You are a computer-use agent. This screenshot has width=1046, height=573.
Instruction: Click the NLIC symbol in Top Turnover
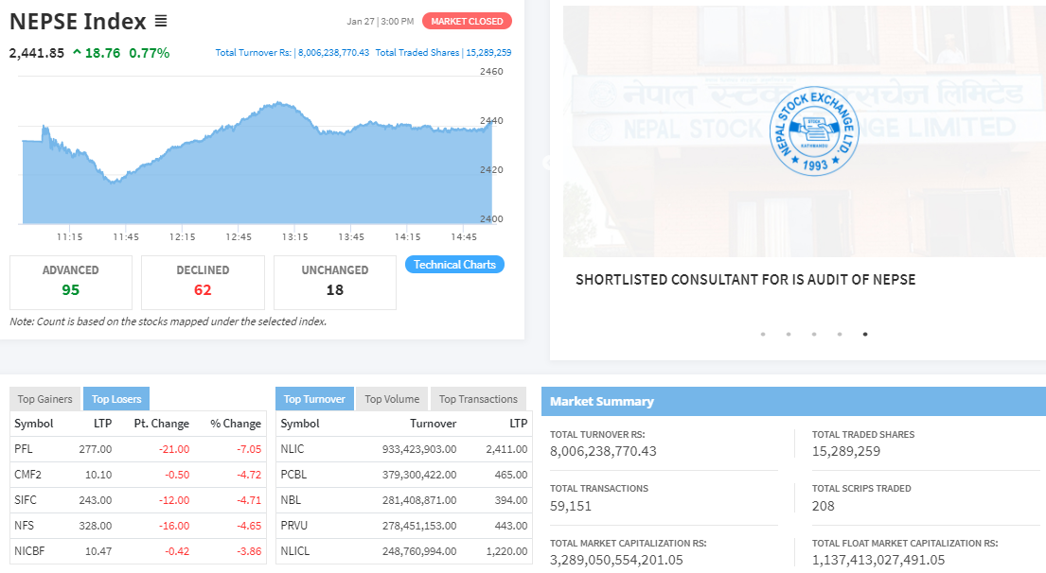(293, 449)
